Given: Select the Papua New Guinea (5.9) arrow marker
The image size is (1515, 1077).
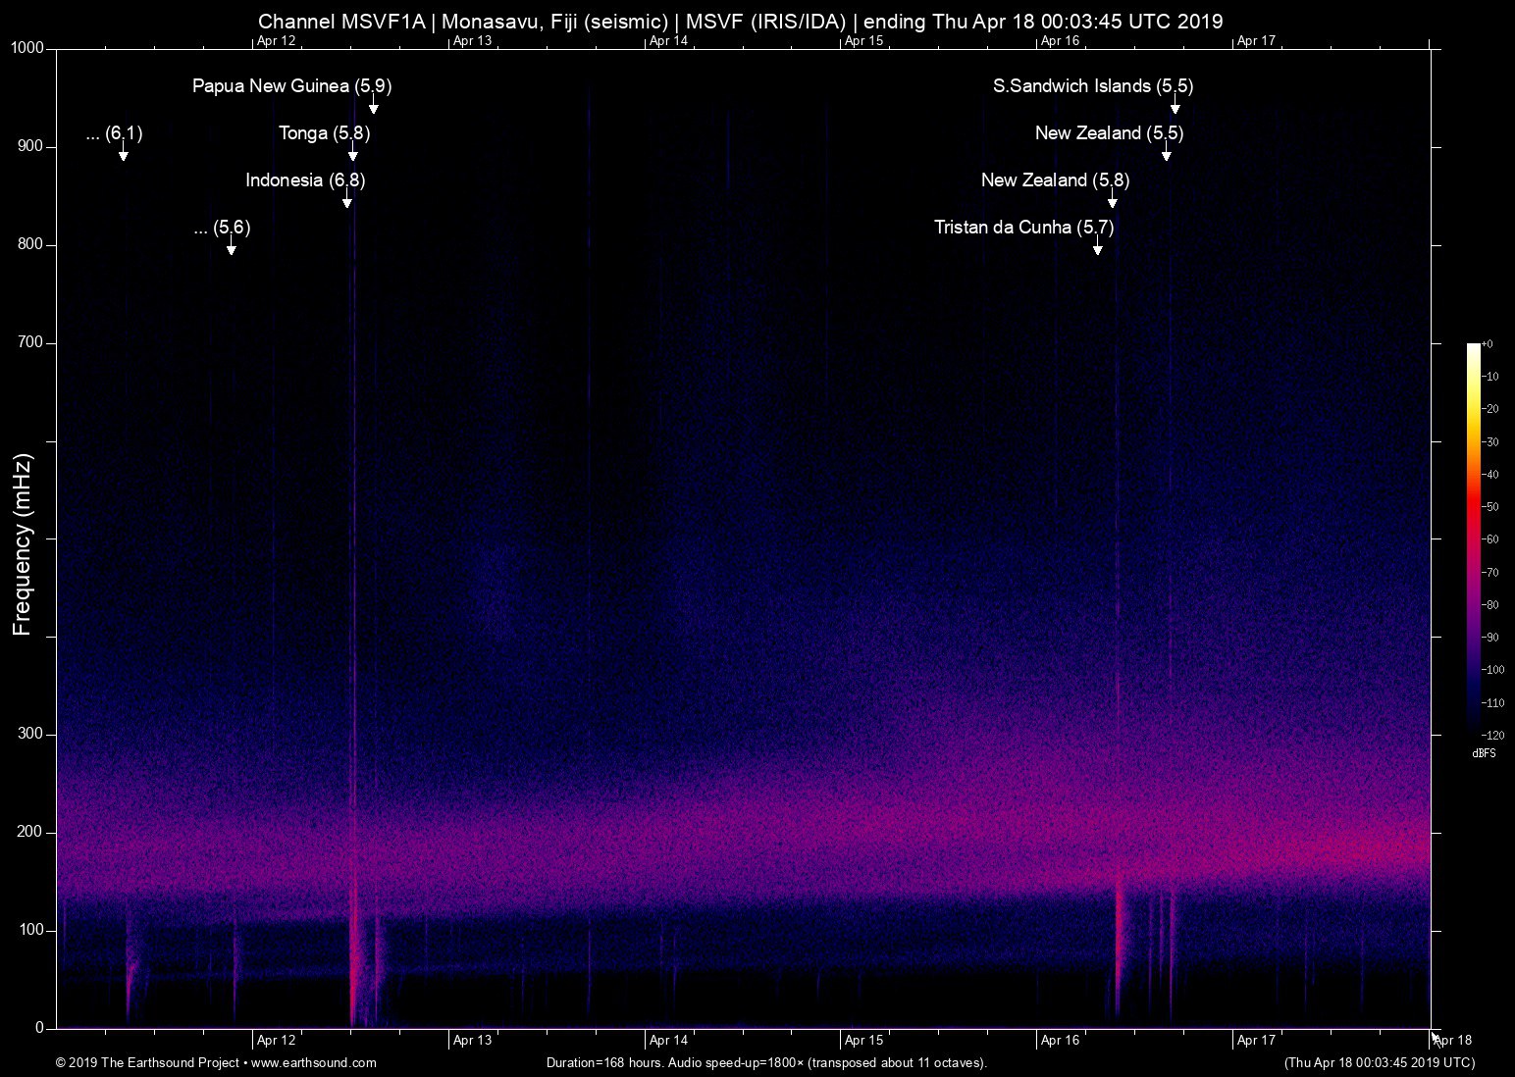Looking at the screenshot, I should click(373, 107).
